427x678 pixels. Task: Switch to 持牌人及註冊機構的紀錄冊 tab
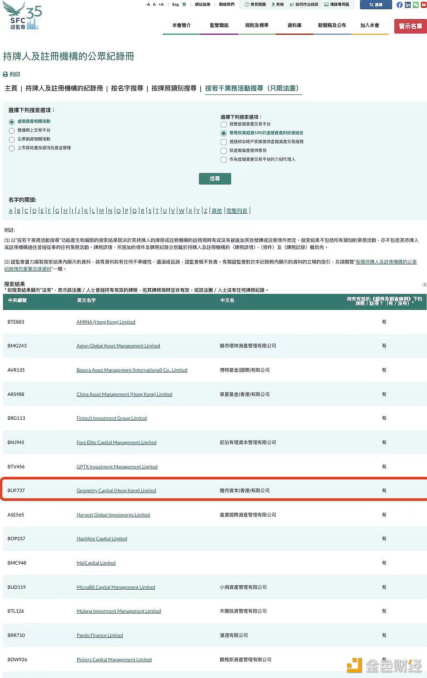(x=64, y=88)
